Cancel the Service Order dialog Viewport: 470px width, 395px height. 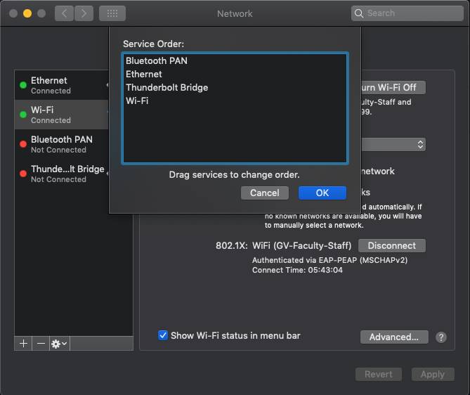click(x=265, y=193)
